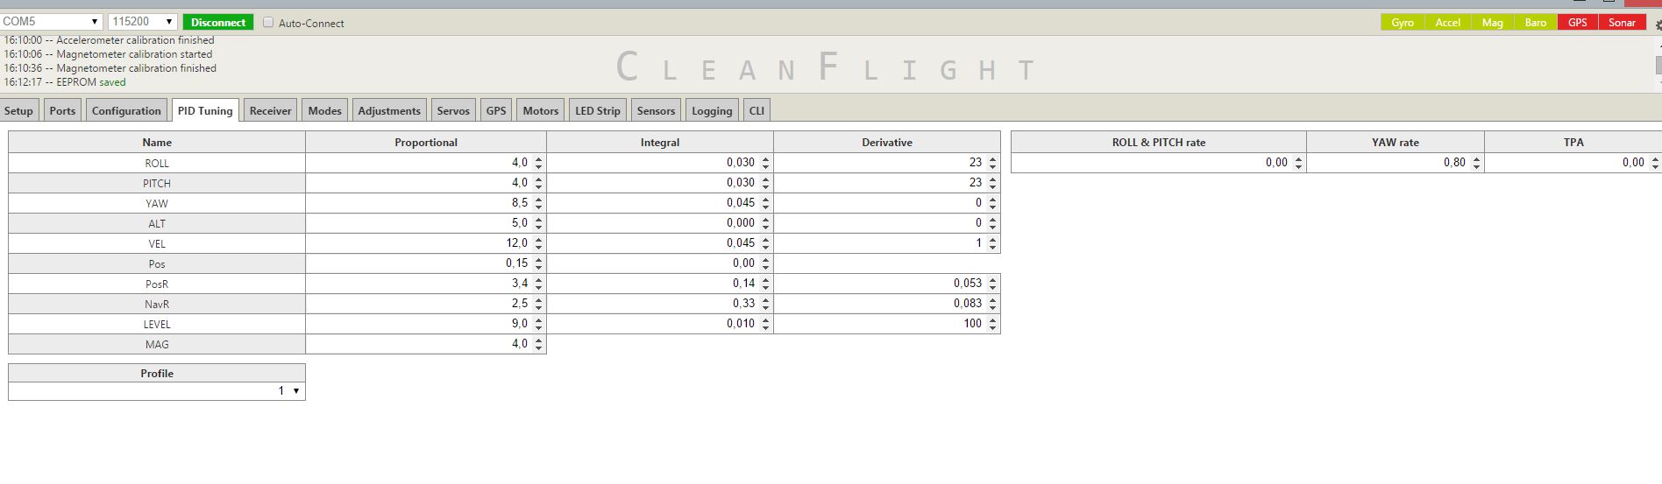Screen dimensions: 1662x484
Task: Open the 115200 baud rate dropdown
Action: point(142,22)
